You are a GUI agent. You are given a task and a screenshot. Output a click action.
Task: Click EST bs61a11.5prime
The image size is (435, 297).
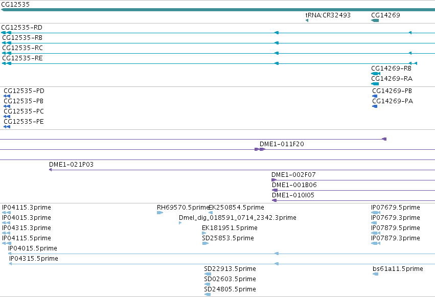(x=398, y=269)
